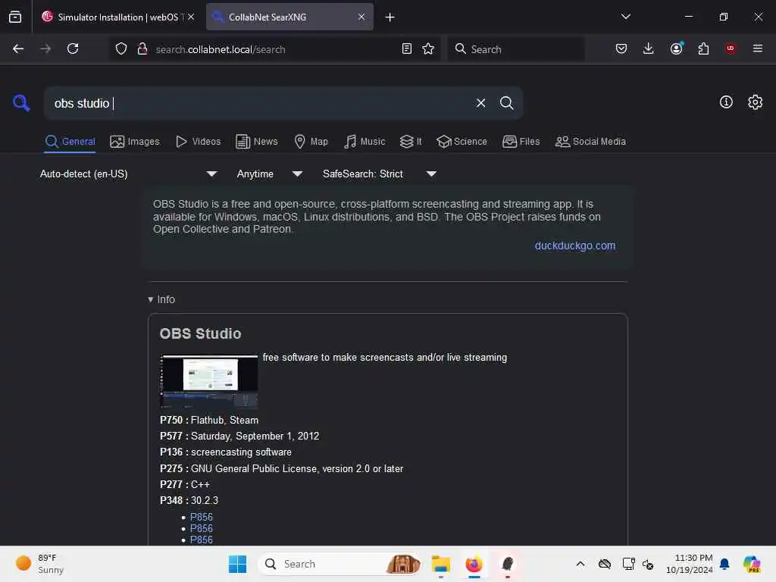Viewport: 776px width, 582px height.
Task: Close the CollabNet SearXNG tab
Action: [x=361, y=17]
